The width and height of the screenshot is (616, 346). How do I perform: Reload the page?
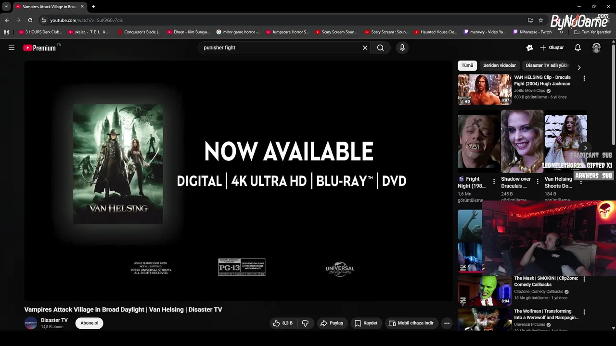click(x=30, y=20)
